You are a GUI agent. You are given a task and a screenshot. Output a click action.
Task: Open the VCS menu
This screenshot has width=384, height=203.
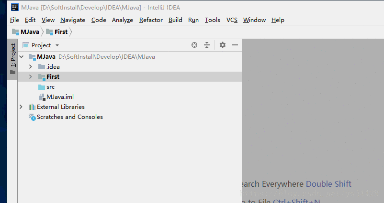[232, 20]
